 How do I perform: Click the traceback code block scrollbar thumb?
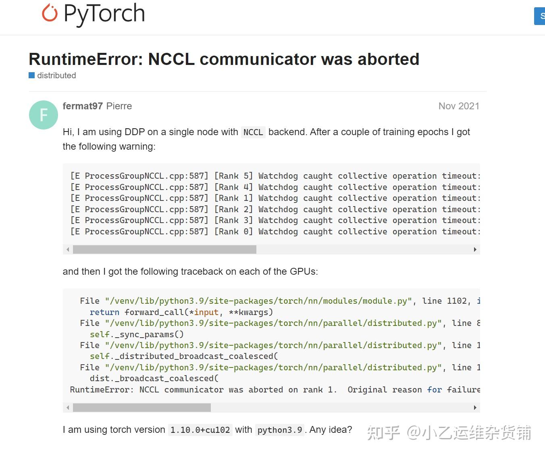(141, 408)
